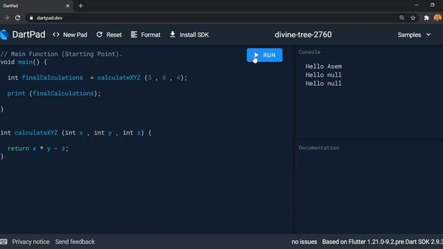
Task: Open the zoom magnifier icon in address bar
Action: 401,18
